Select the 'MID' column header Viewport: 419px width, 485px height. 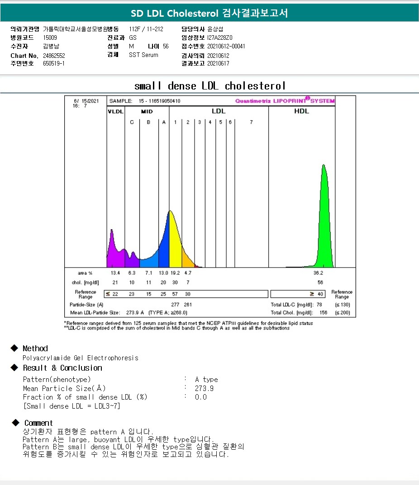click(x=147, y=111)
